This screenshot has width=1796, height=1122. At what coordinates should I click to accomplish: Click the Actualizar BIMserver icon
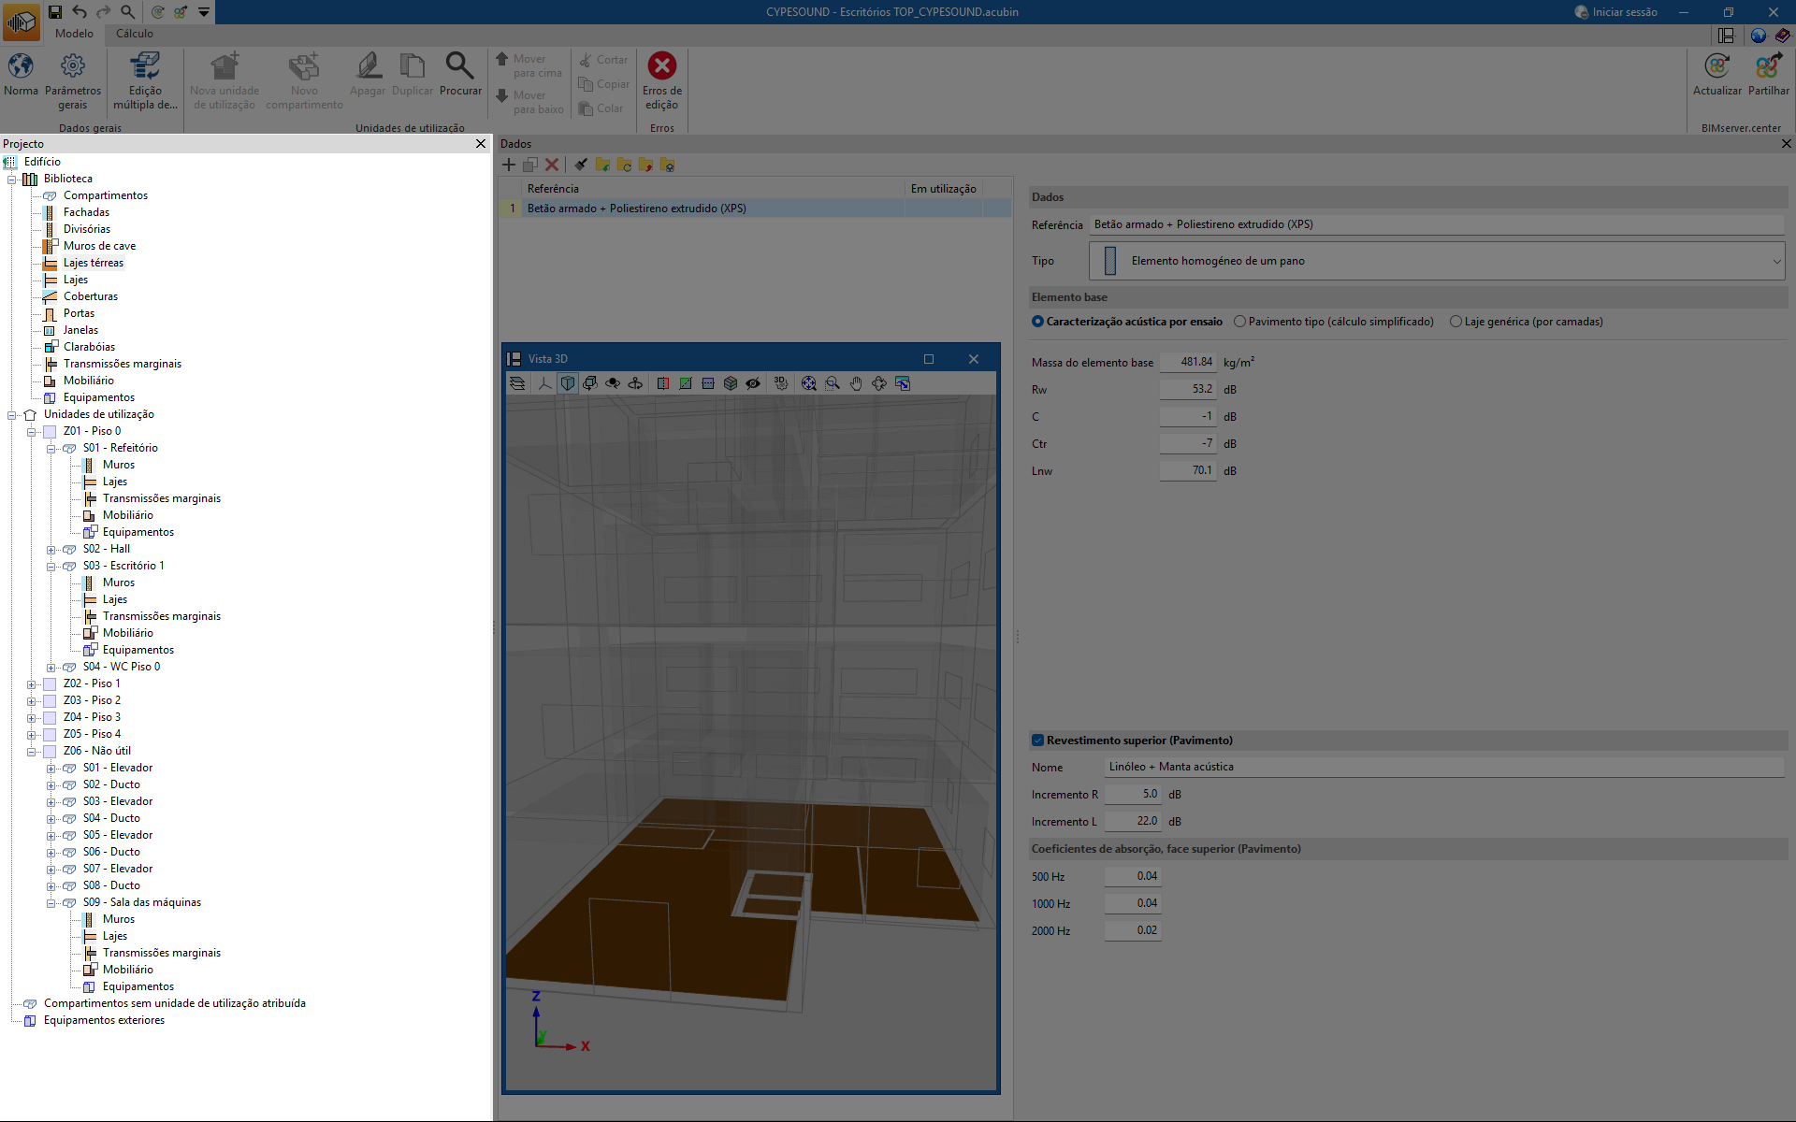coord(1716,67)
